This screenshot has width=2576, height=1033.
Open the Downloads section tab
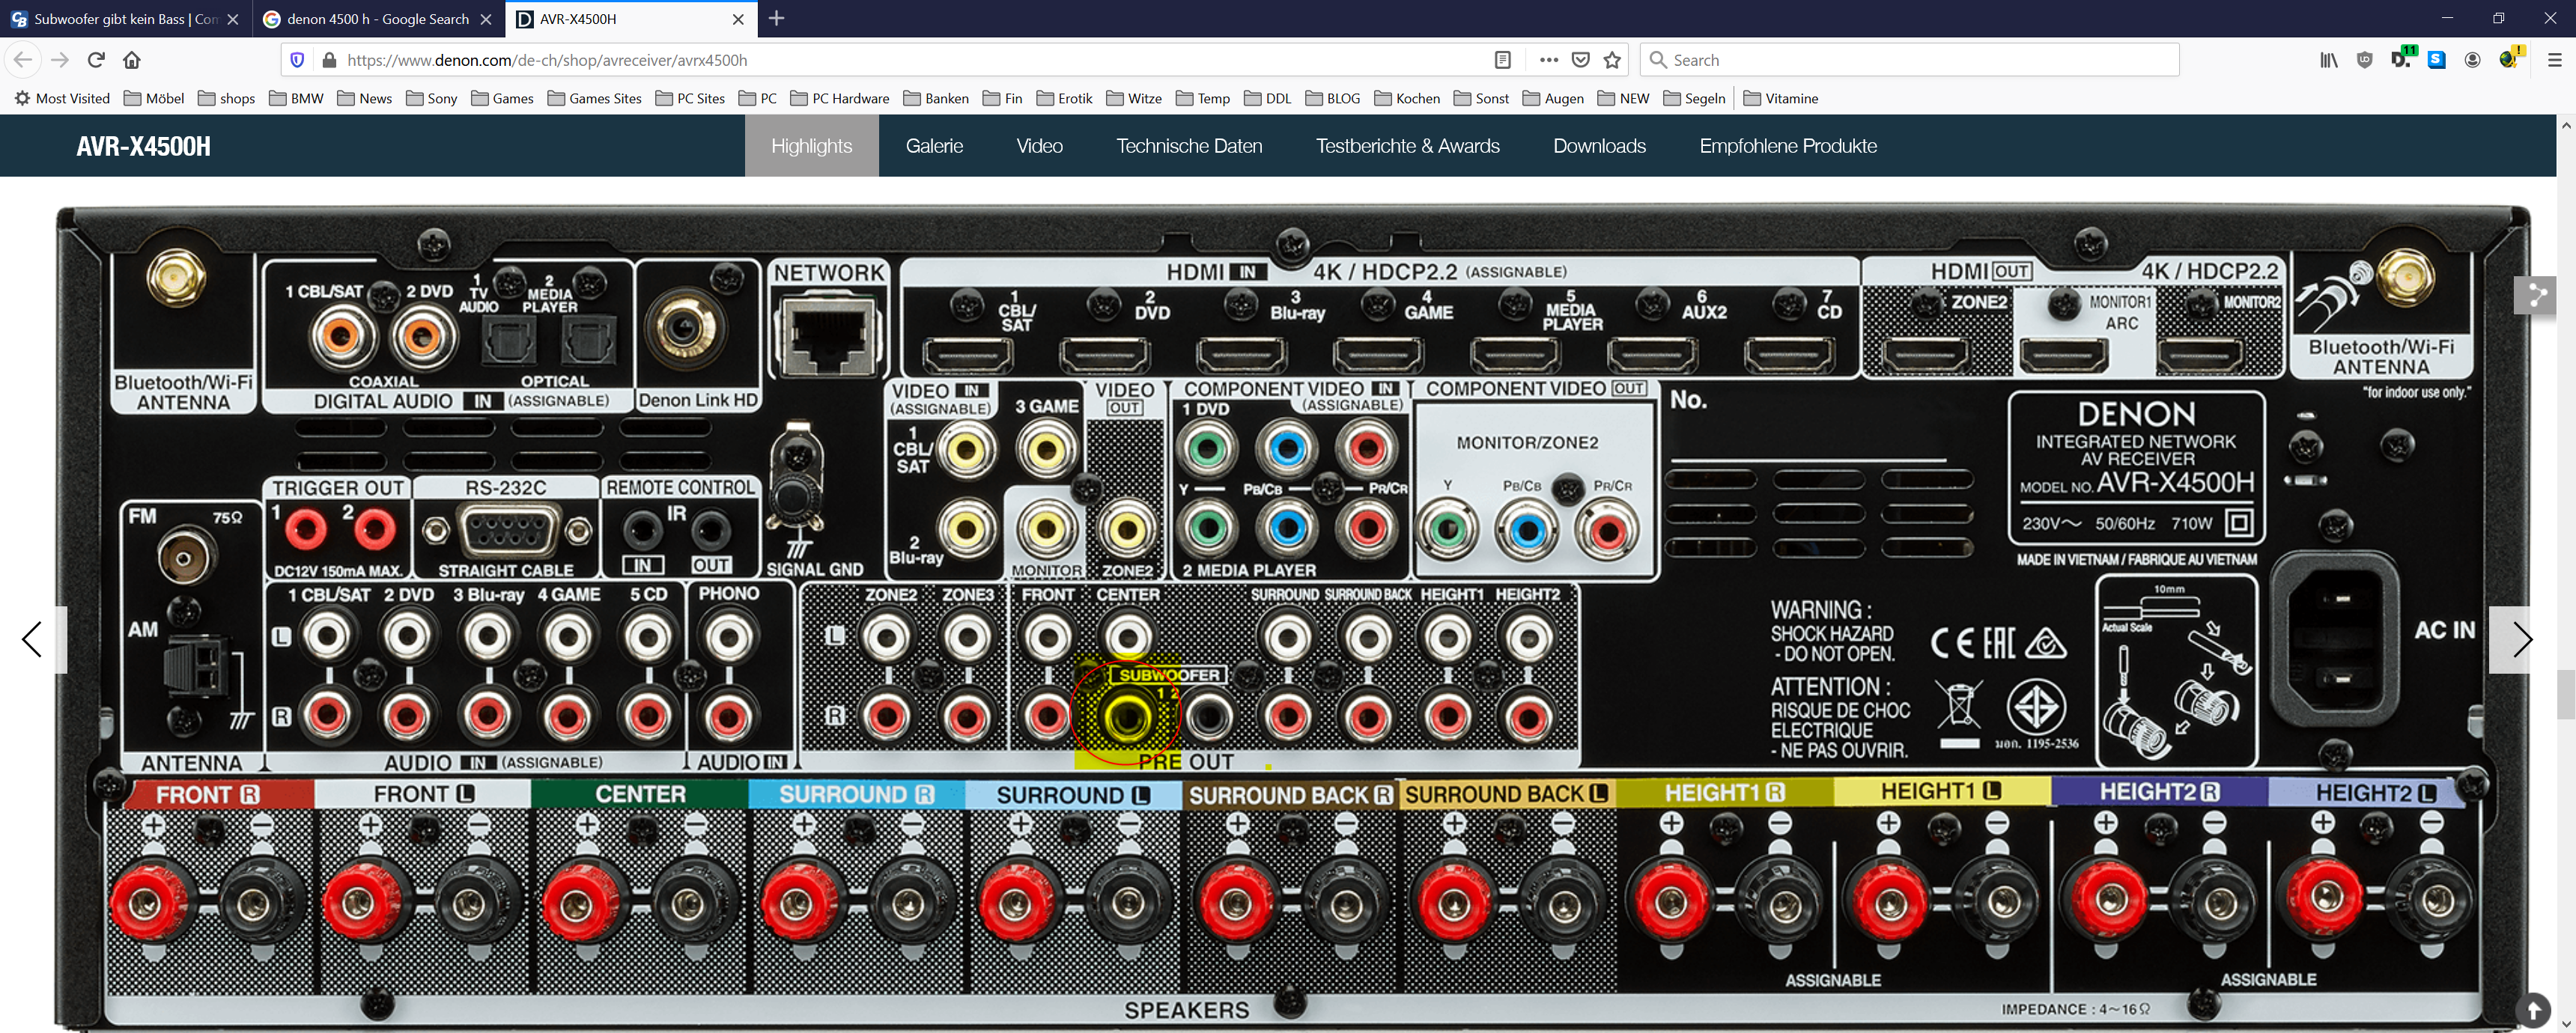1599,146
